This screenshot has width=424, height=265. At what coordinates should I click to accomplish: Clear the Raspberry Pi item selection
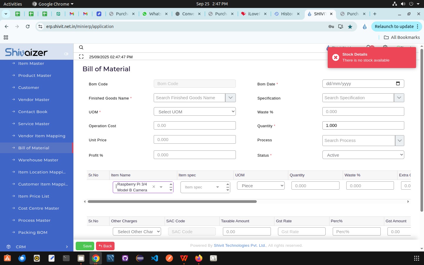(154, 187)
